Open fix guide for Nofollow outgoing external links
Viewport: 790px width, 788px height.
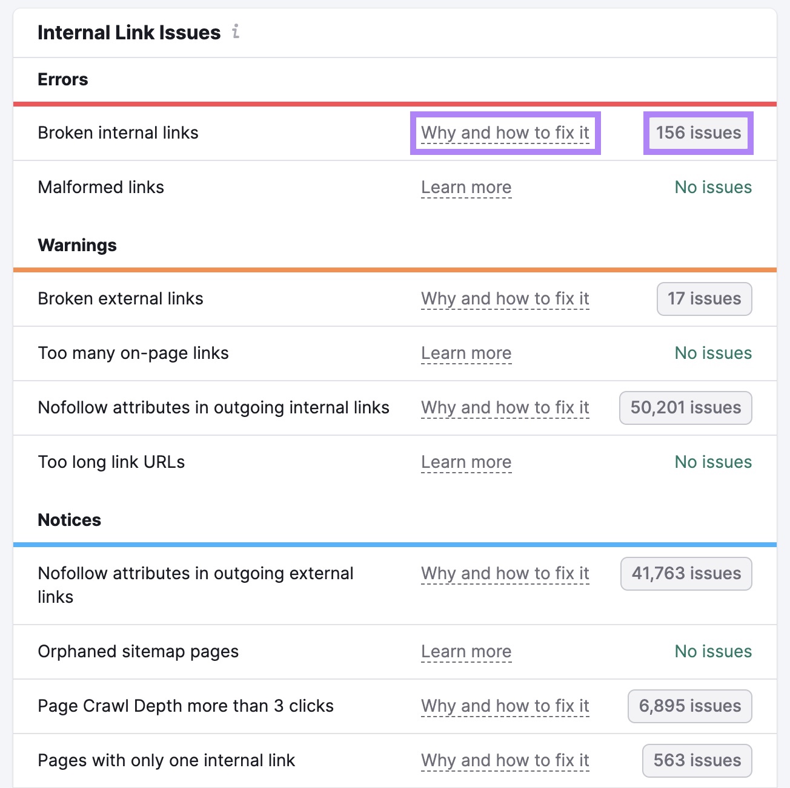(505, 573)
